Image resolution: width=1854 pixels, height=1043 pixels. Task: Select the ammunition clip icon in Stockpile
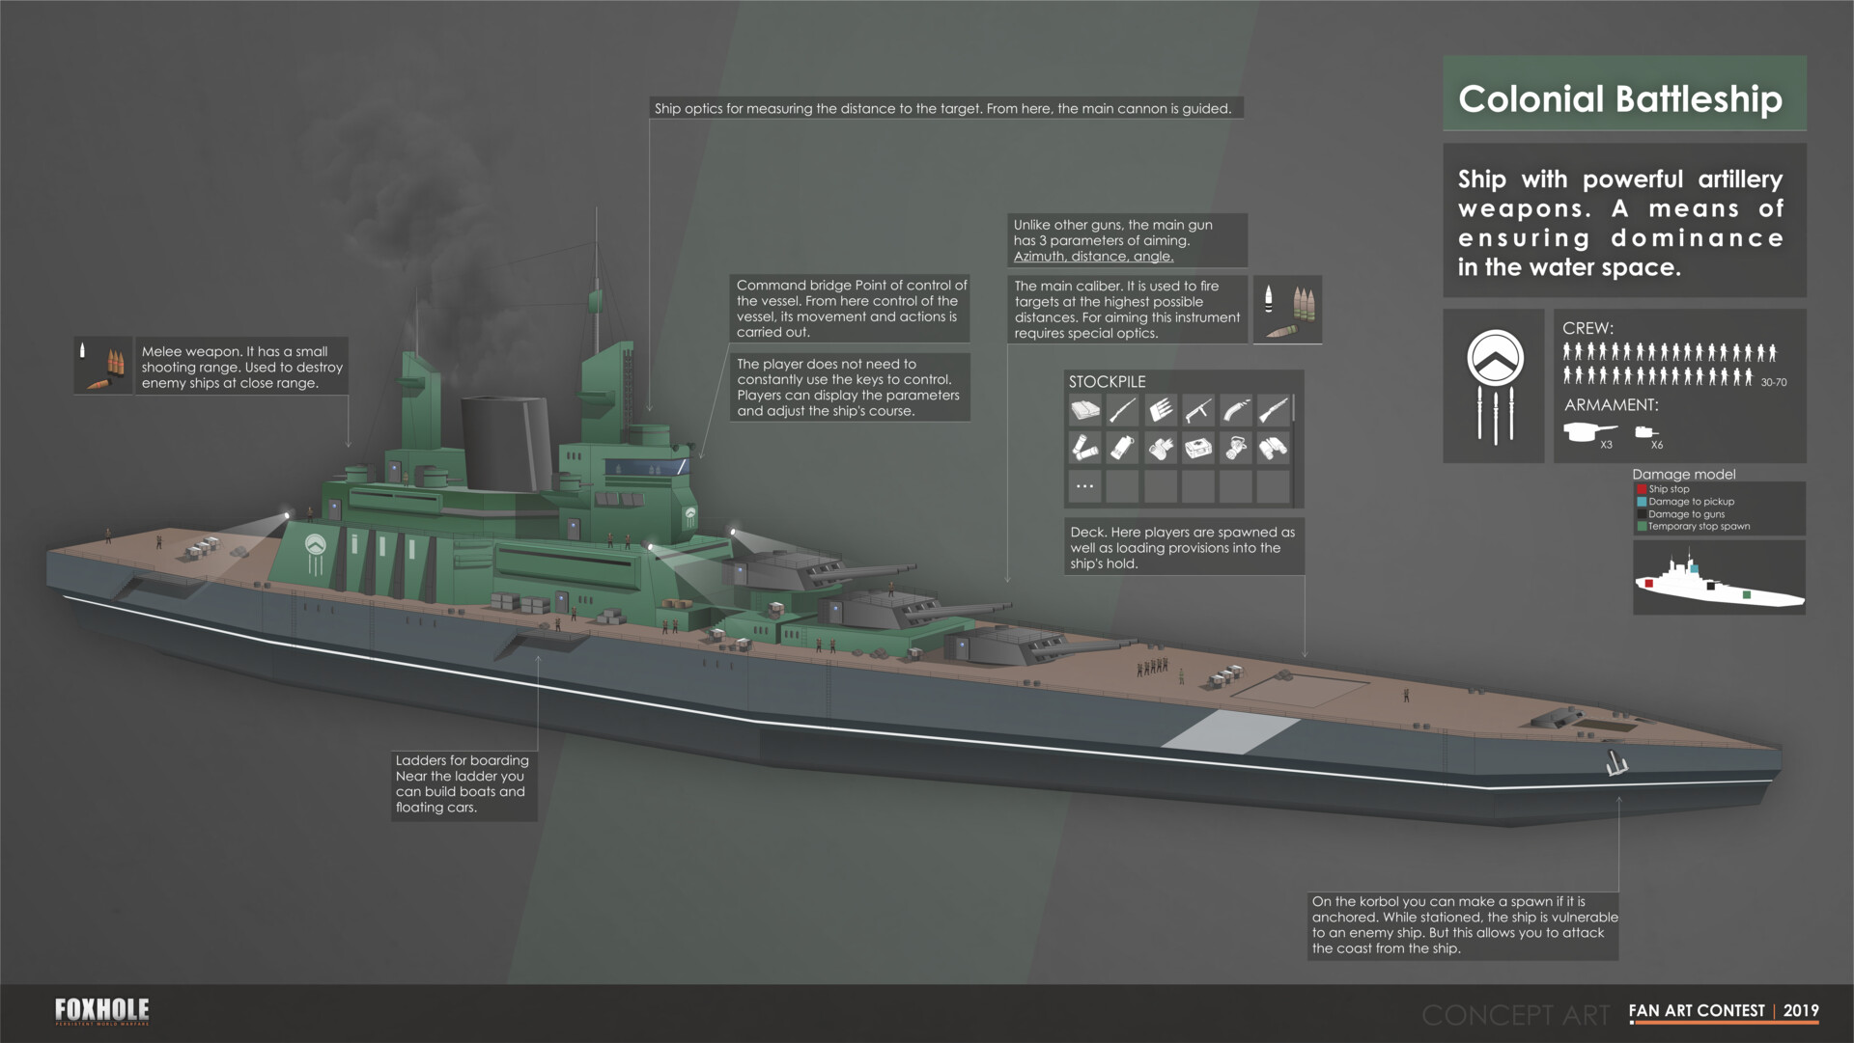(1160, 410)
